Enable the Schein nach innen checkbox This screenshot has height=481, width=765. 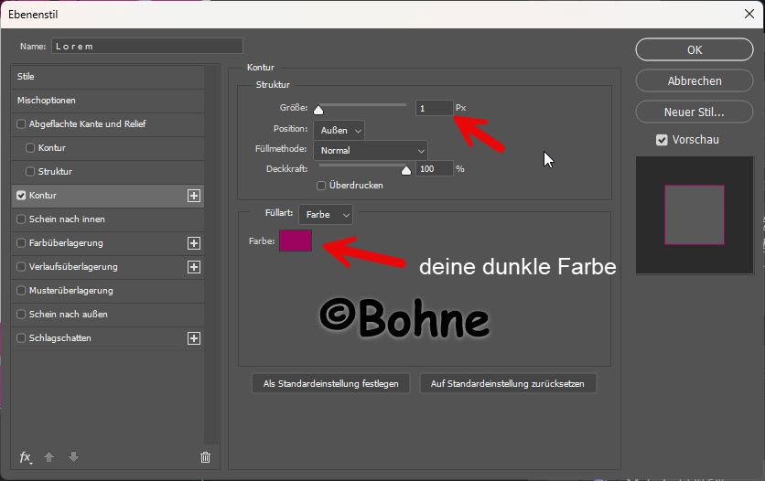click(22, 219)
